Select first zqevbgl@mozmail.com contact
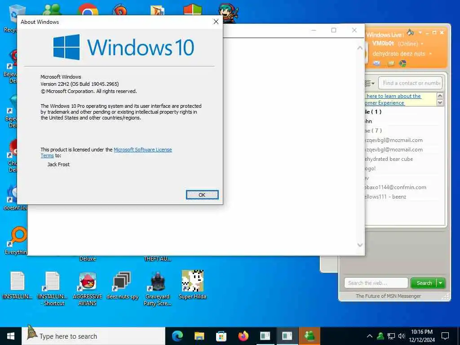The image size is (460, 345). click(x=394, y=140)
